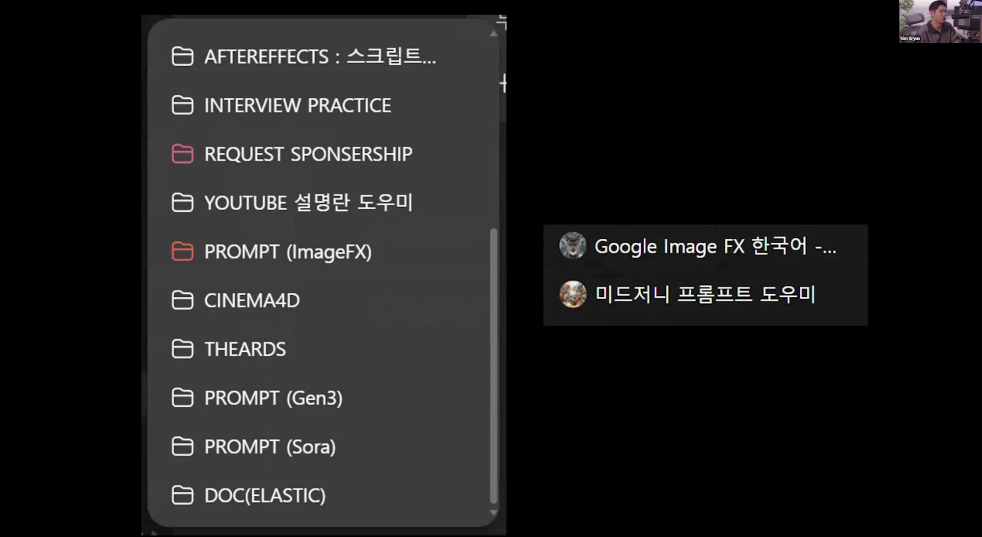Open the PROMPT (Gen3) label
Viewport: 982px width, 537px height.
tap(273, 397)
